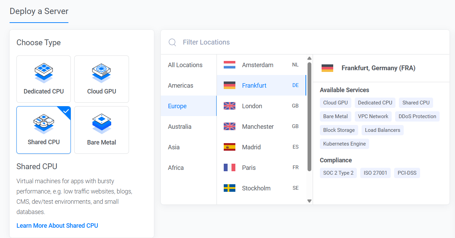Click the Bare Metal service tag
The width and height of the screenshot is (455, 238).
pyautogui.click(x=335, y=116)
